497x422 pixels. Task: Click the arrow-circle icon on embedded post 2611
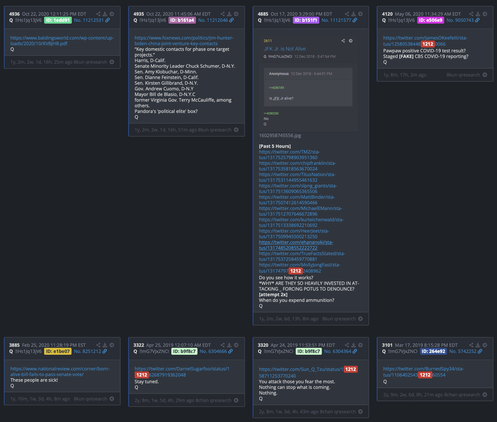coord(351,41)
